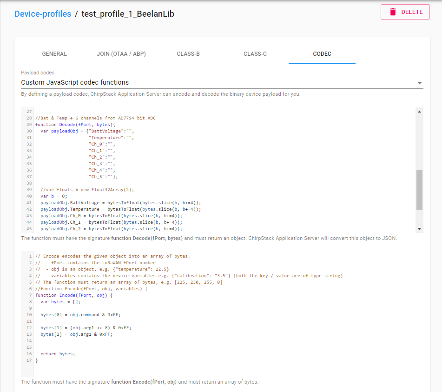Select the CODEC tab
Image resolution: width=442 pixels, height=392 pixels.
tap(322, 54)
